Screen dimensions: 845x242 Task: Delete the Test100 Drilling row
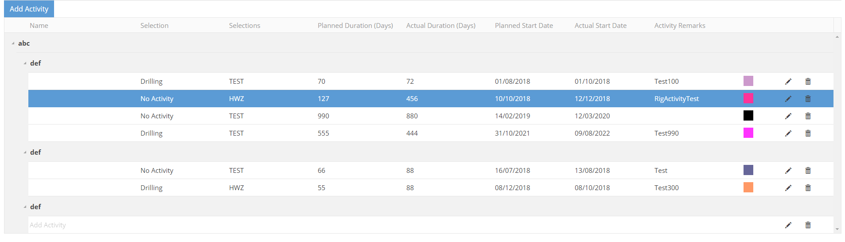(808, 82)
